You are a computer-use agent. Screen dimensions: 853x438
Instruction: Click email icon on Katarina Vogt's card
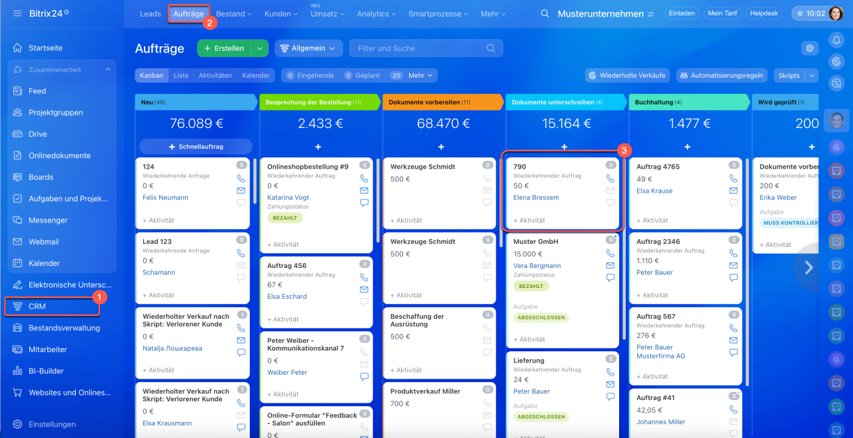click(365, 191)
